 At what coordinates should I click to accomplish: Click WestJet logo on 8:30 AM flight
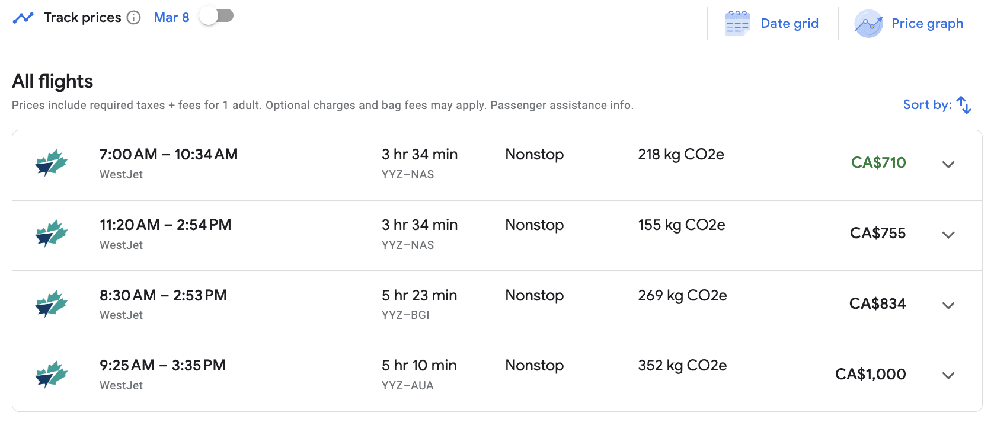tap(52, 304)
